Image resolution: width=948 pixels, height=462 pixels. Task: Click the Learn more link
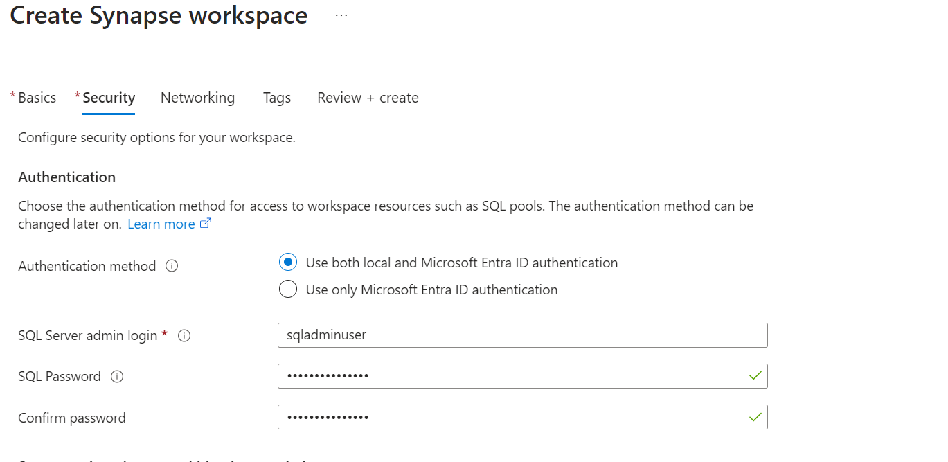coord(161,223)
